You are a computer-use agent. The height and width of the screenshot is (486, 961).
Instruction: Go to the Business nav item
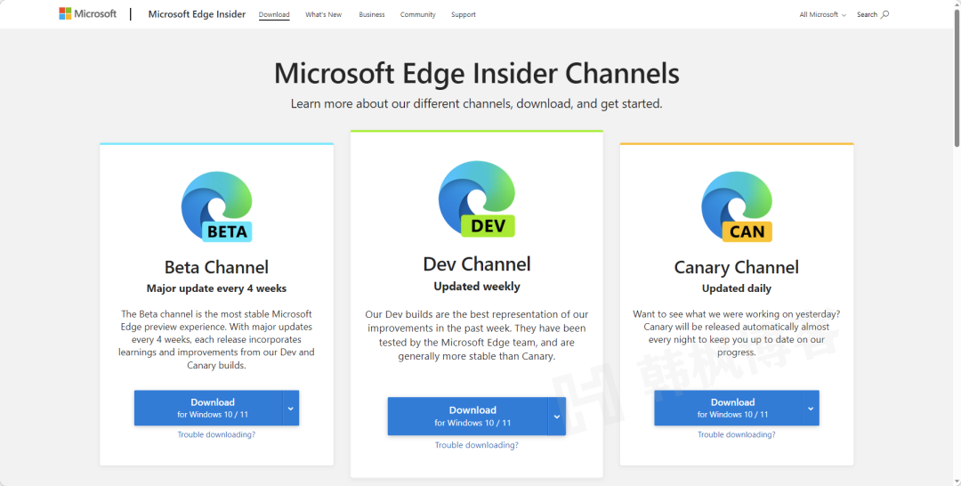[372, 15]
